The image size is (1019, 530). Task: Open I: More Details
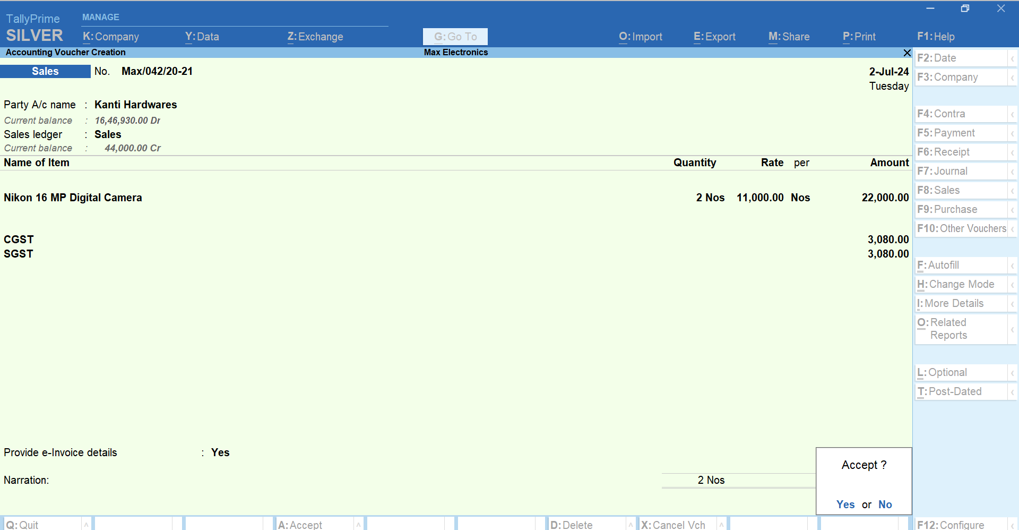tap(961, 304)
